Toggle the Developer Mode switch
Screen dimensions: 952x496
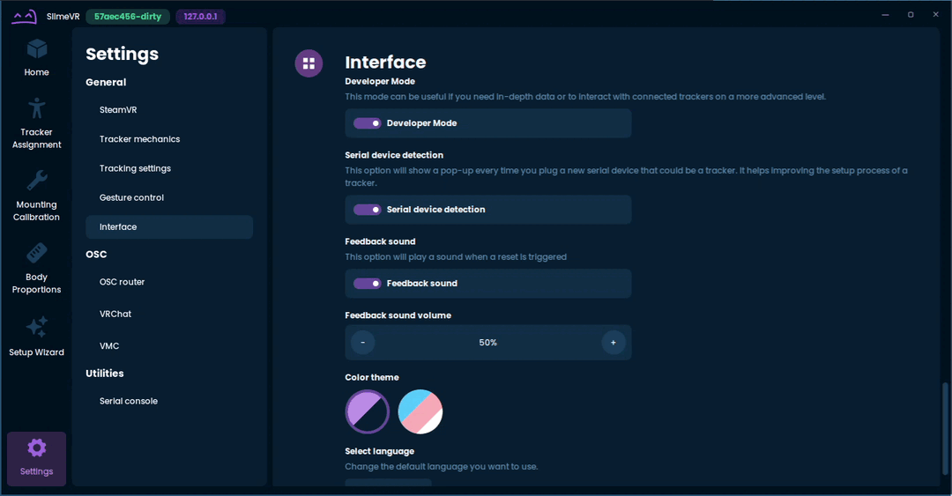tap(368, 123)
